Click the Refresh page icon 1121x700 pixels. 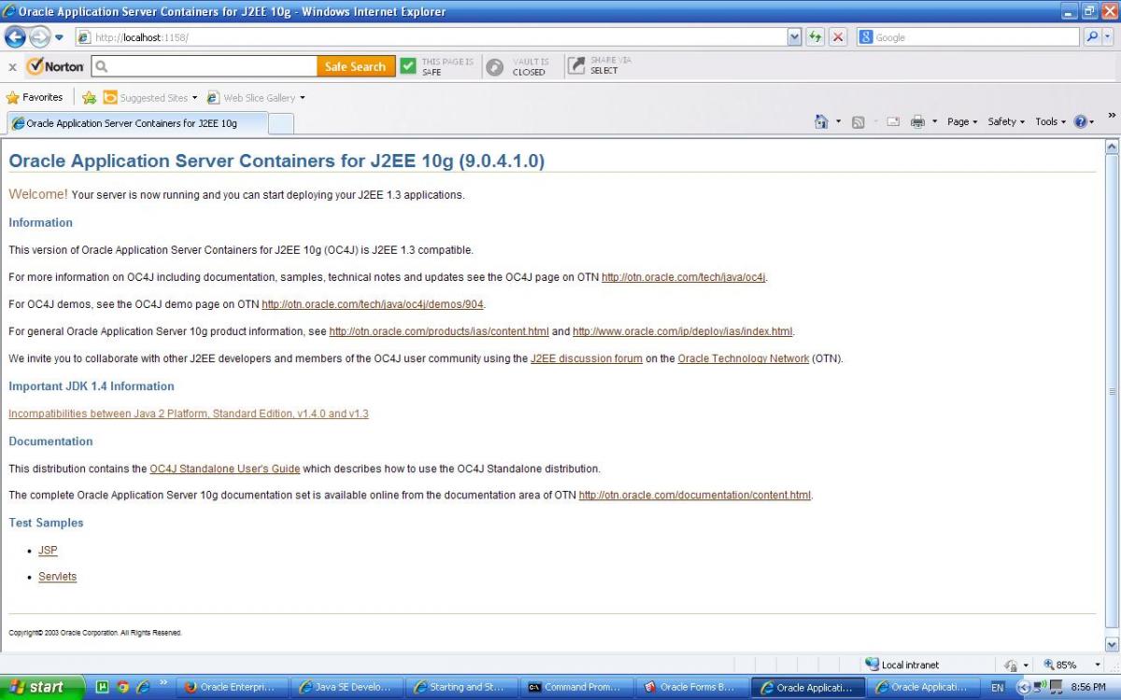point(816,37)
